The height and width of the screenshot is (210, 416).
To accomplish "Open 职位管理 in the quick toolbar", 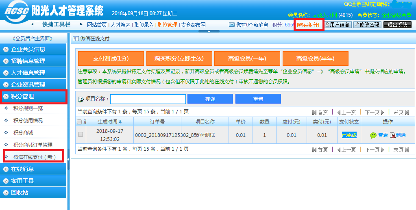I will click(167, 25).
